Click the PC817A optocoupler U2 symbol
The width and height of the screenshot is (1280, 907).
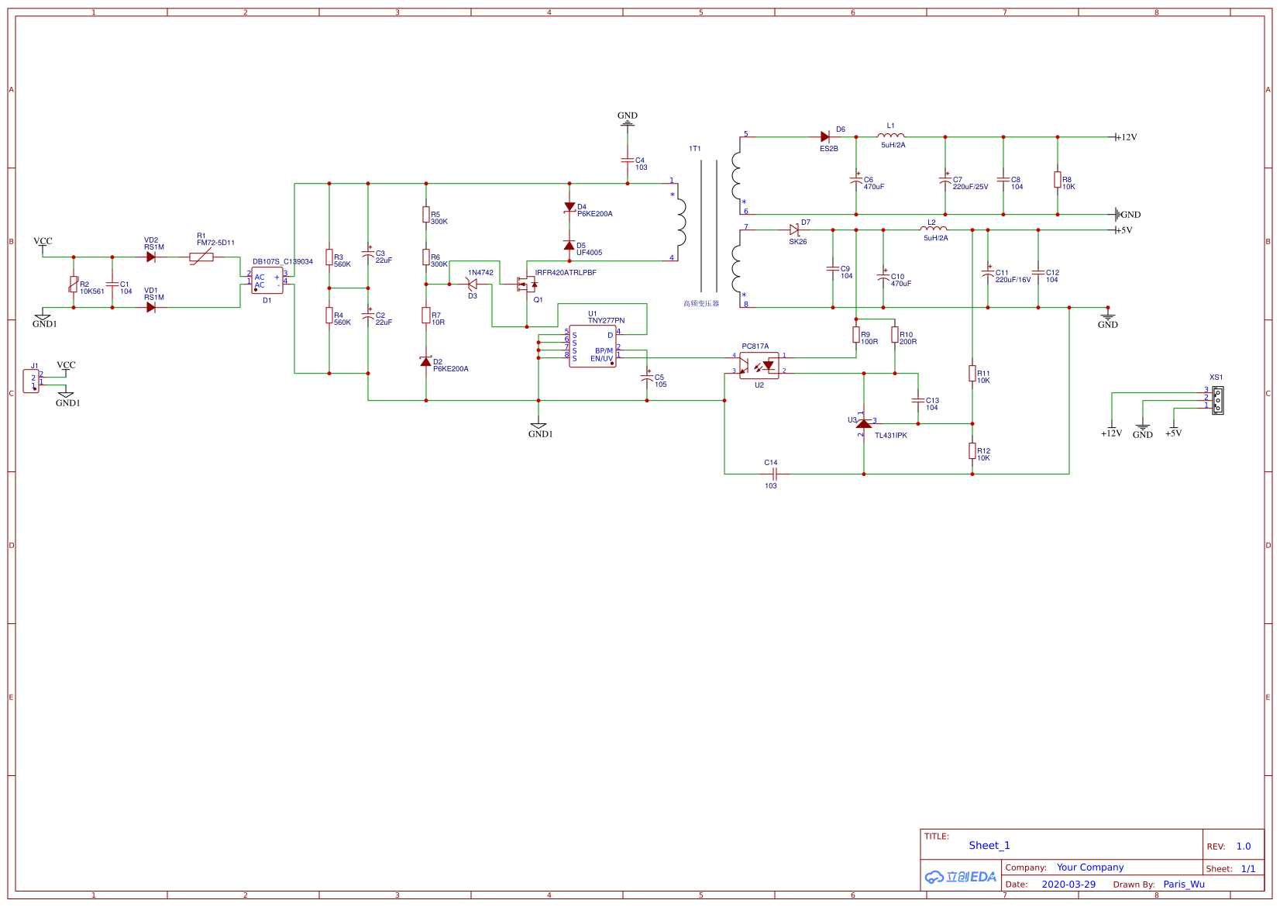(x=759, y=365)
